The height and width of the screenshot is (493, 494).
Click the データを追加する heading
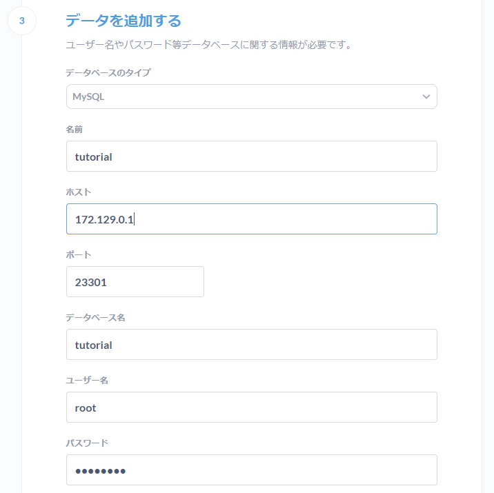click(x=123, y=21)
